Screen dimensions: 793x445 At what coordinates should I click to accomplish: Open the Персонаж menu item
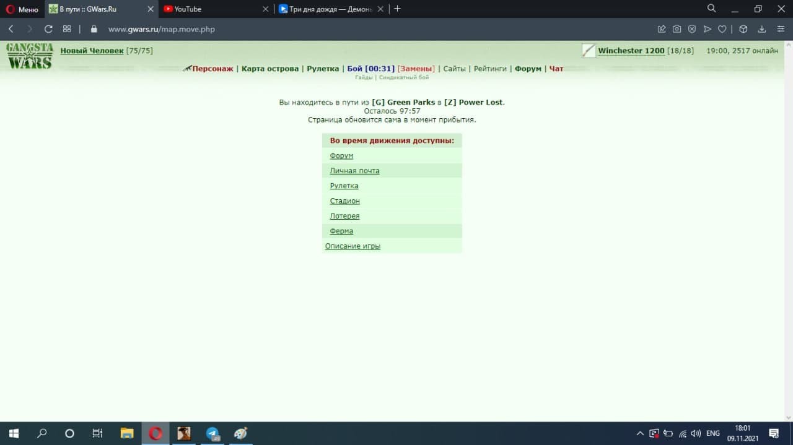pyautogui.click(x=212, y=69)
